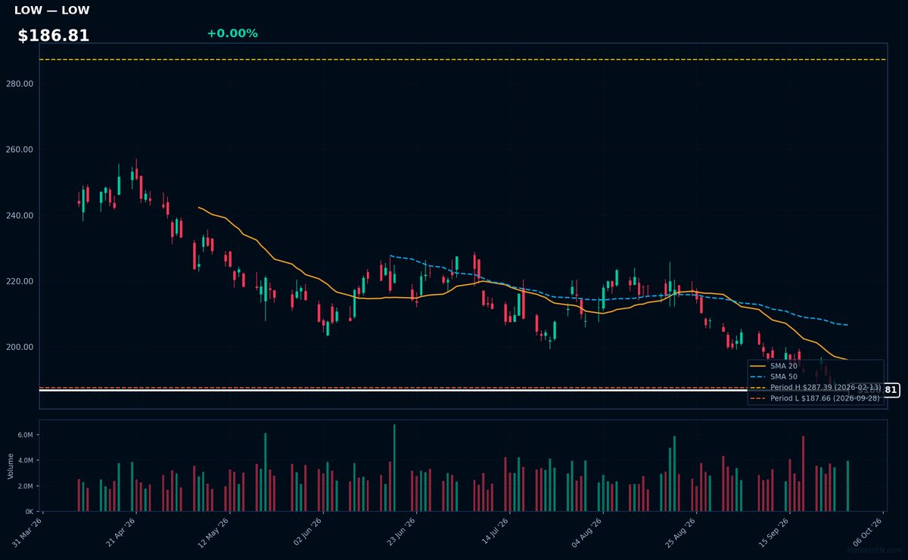The width and height of the screenshot is (908, 560).
Task: Click the 12 May '26 date label
Action: point(215,534)
